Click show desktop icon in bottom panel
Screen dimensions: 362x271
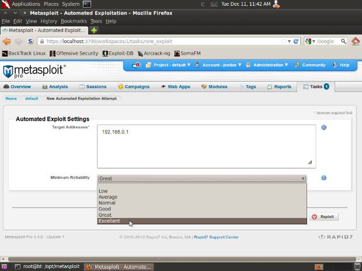[x=4, y=266]
